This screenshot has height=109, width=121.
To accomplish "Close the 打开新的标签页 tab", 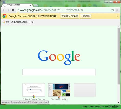I will point(30,5).
